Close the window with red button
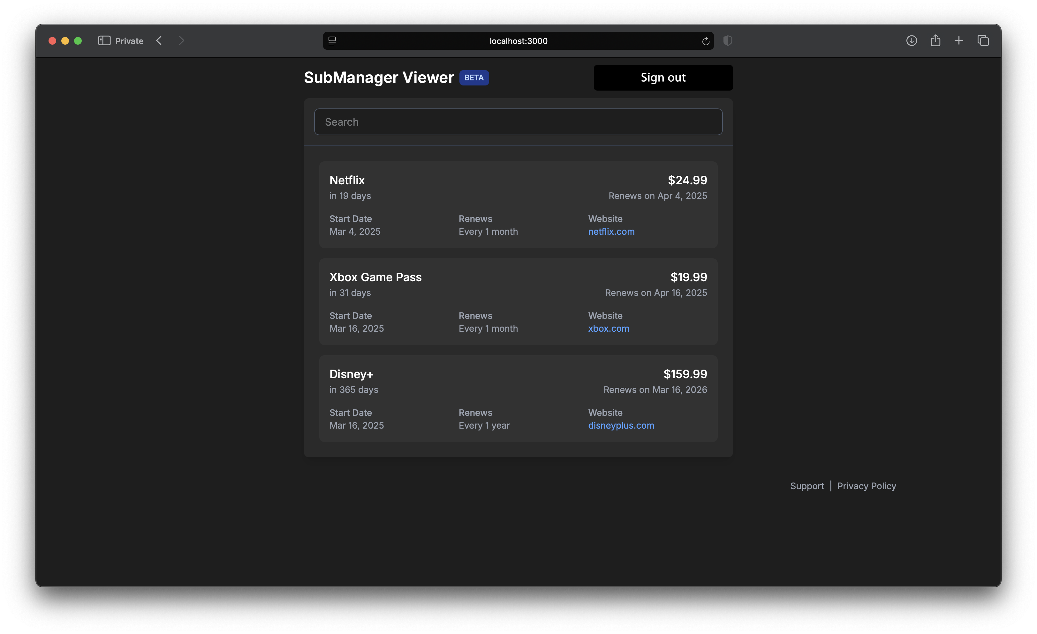1037x634 pixels. pyautogui.click(x=52, y=41)
